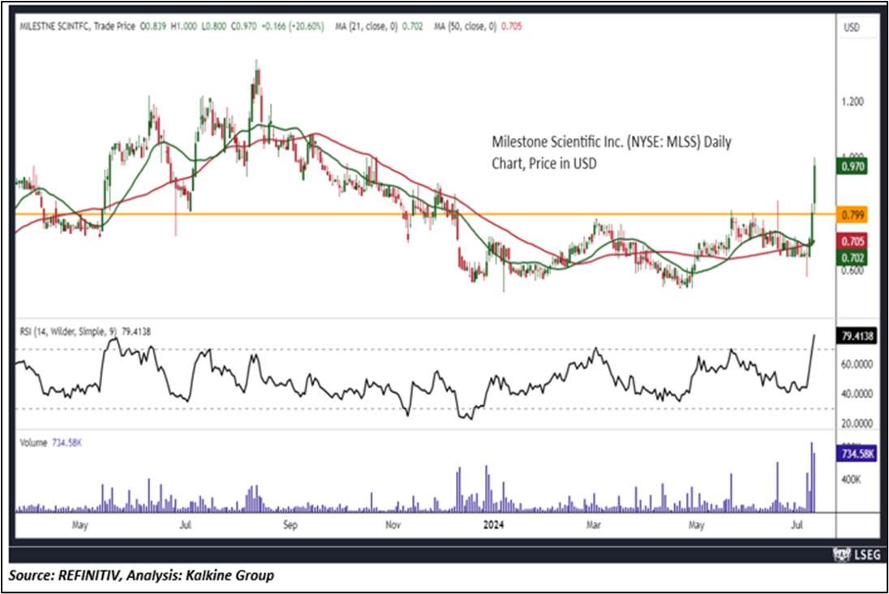Click the 1.200 price axis label
The image size is (889, 594).
tap(852, 101)
